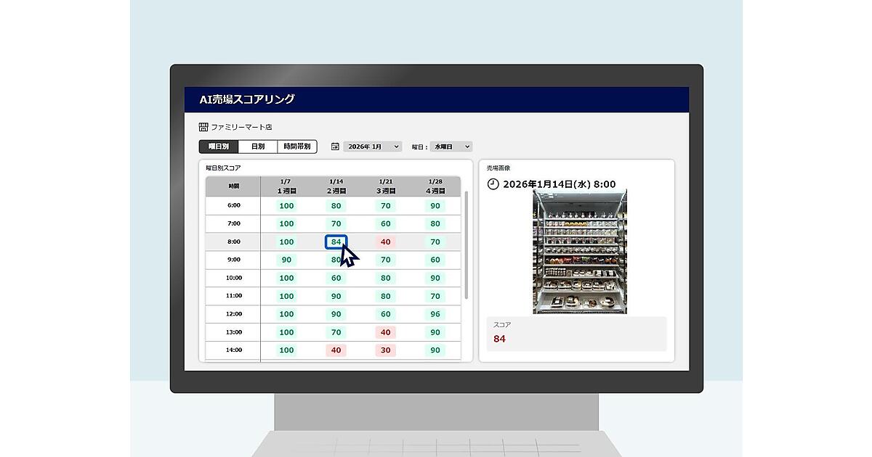Click the ファミリーマート店 store name
This screenshot has width=872, height=457.
241,127
